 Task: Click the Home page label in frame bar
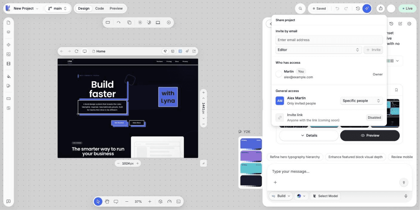pos(99,51)
